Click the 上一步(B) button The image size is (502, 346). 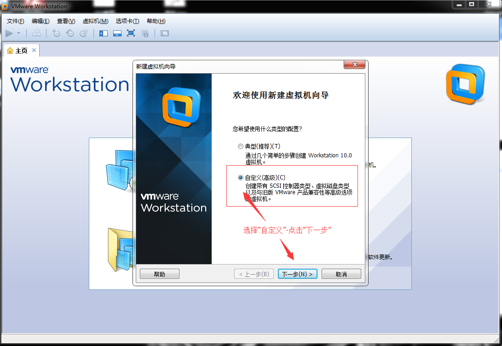coord(254,274)
